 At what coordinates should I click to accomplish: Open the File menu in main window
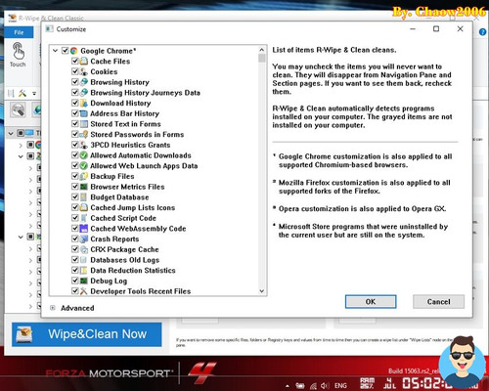19,32
